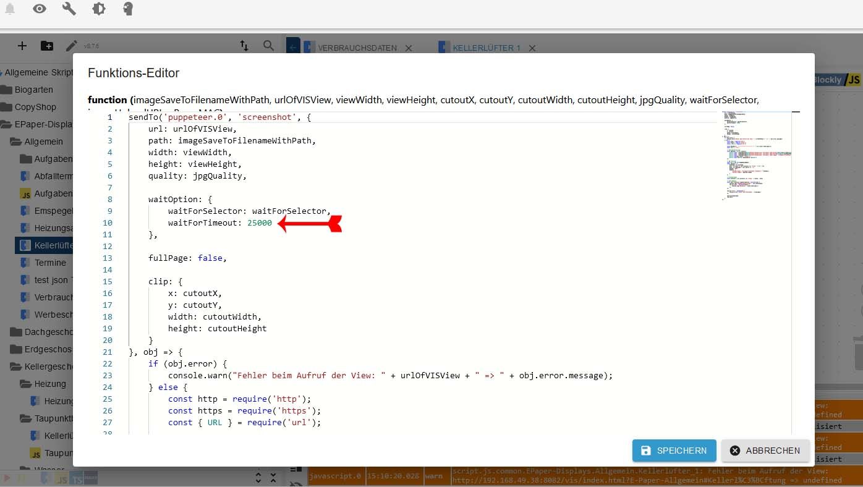Click the '} else {' code line 24
This screenshot has height=487, width=863.
(168, 387)
